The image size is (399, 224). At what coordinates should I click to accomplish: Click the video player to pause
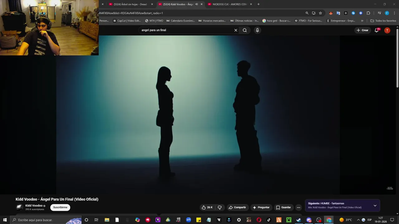point(198,115)
